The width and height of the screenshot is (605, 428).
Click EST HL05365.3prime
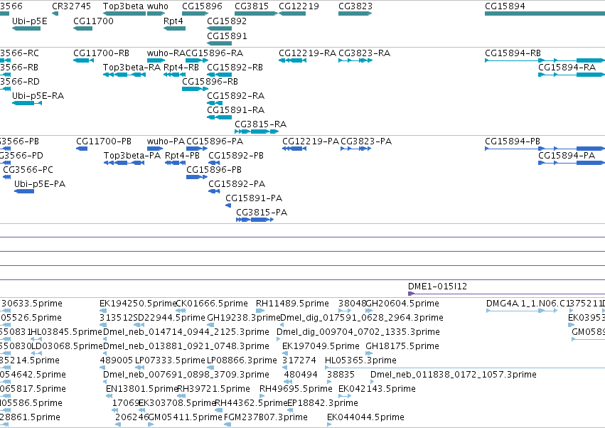[465, 368]
